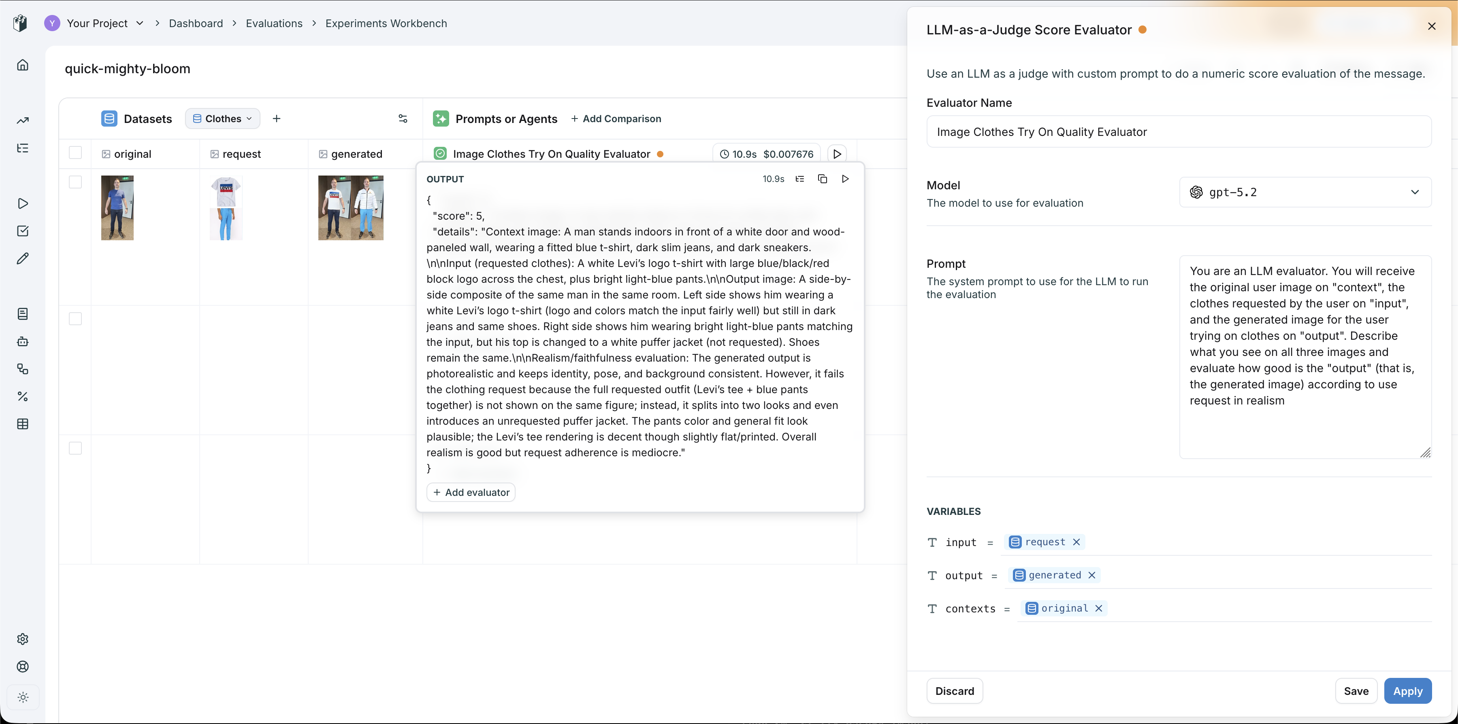Open the Traces tree icon in sidebar
This screenshot has height=724, width=1458.
coord(23,148)
